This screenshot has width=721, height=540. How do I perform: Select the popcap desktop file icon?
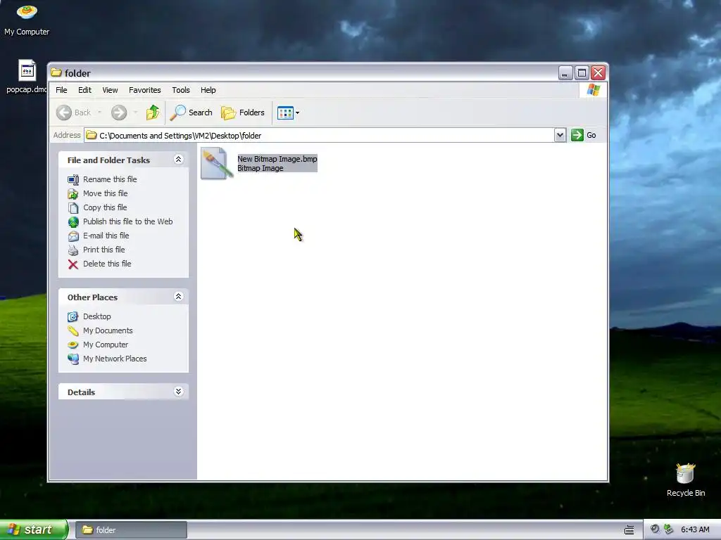click(x=27, y=71)
